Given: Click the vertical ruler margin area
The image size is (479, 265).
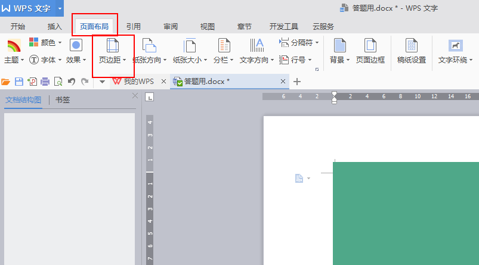Looking at the screenshot, I should 150,144.
